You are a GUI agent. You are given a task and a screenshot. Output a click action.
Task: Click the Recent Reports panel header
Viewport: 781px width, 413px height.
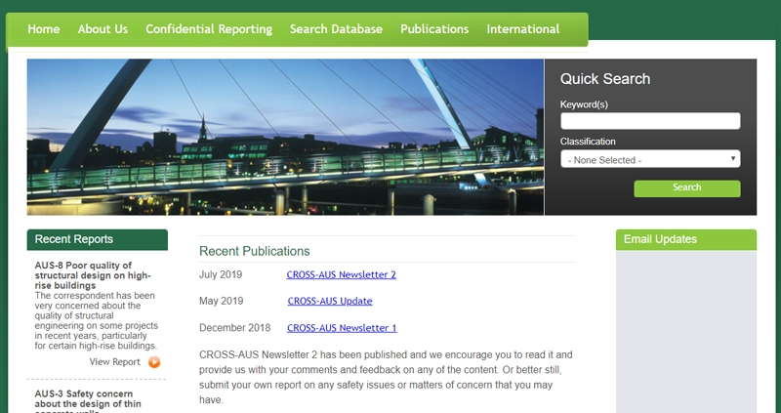pyautogui.click(x=97, y=239)
